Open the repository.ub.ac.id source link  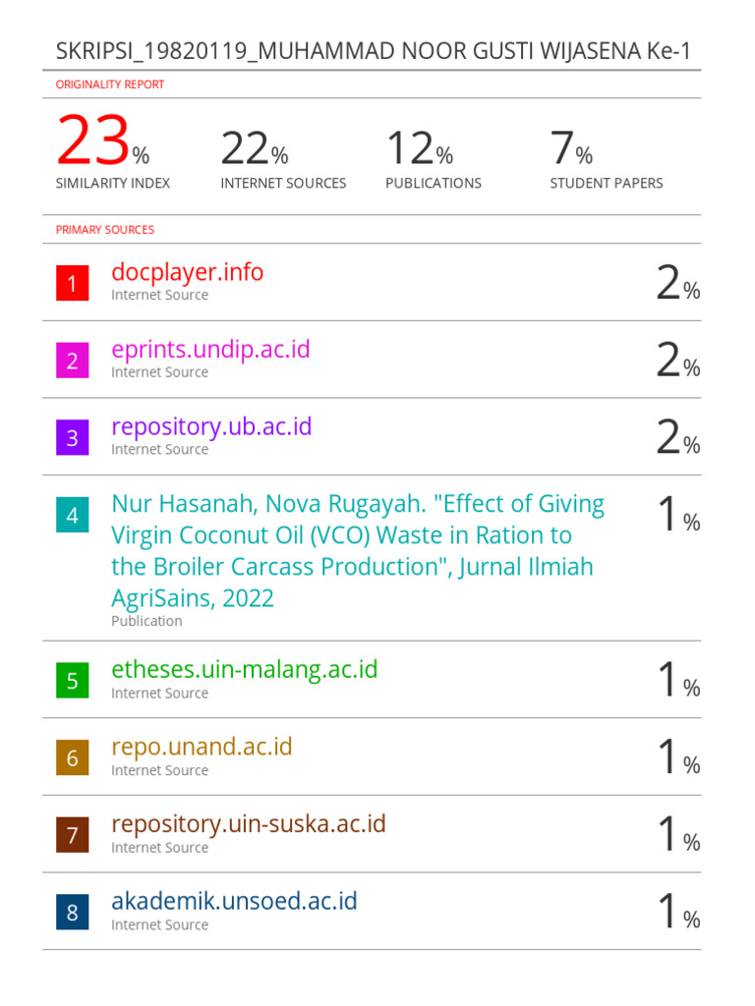[x=211, y=426]
